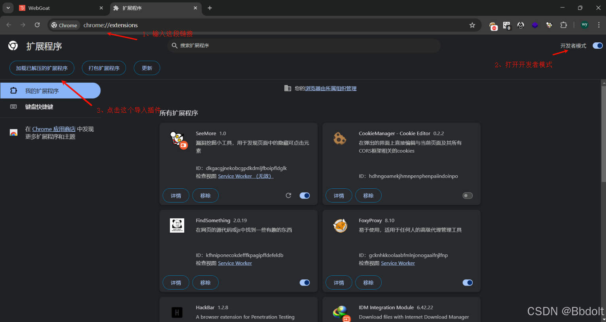
Task: Bookmark this page with the star icon
Action: tap(472, 25)
